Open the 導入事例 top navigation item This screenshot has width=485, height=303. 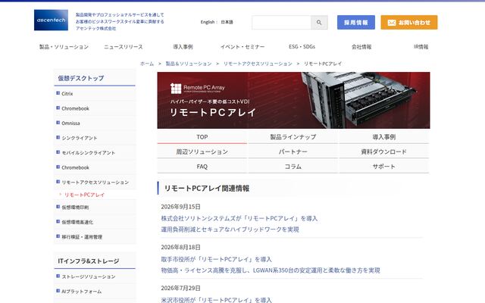183,47
